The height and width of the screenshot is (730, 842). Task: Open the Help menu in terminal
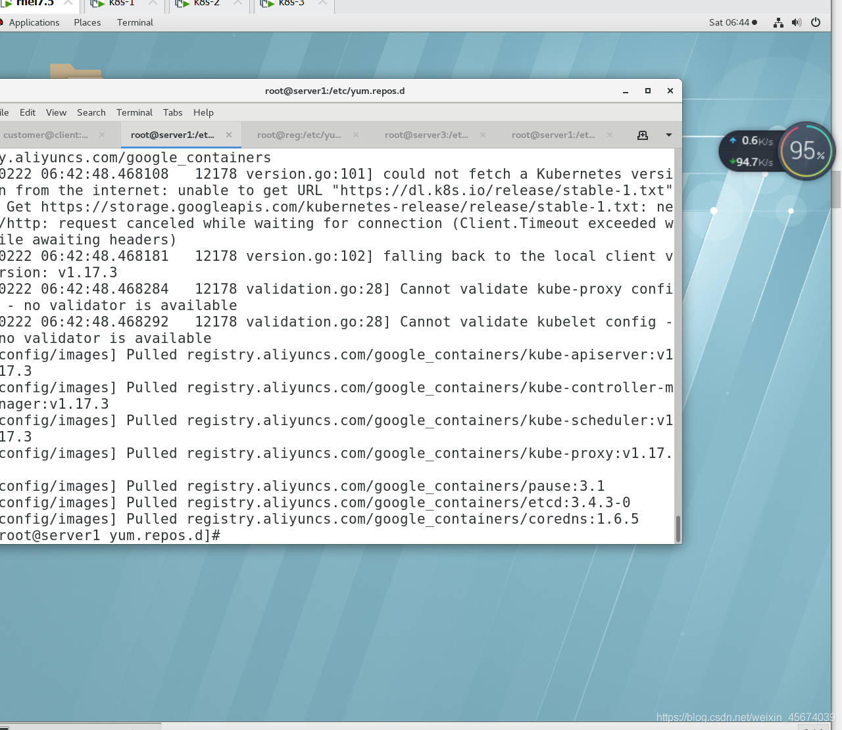pos(203,112)
